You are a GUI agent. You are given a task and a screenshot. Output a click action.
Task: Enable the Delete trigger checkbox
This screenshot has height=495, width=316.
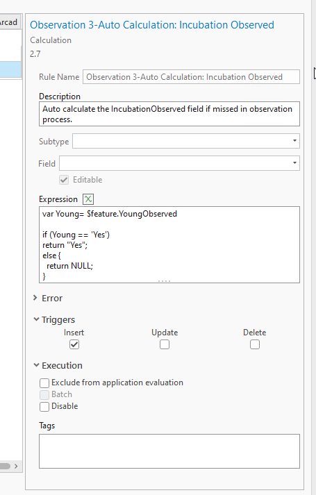coord(255,344)
